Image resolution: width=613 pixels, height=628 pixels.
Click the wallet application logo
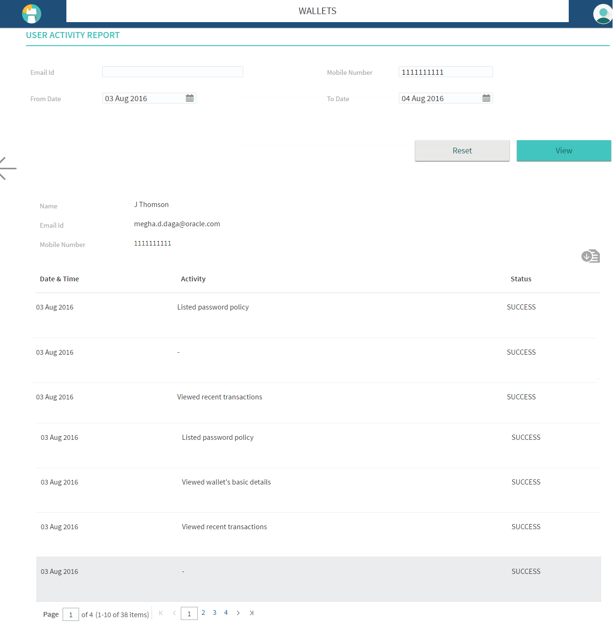(x=31, y=14)
